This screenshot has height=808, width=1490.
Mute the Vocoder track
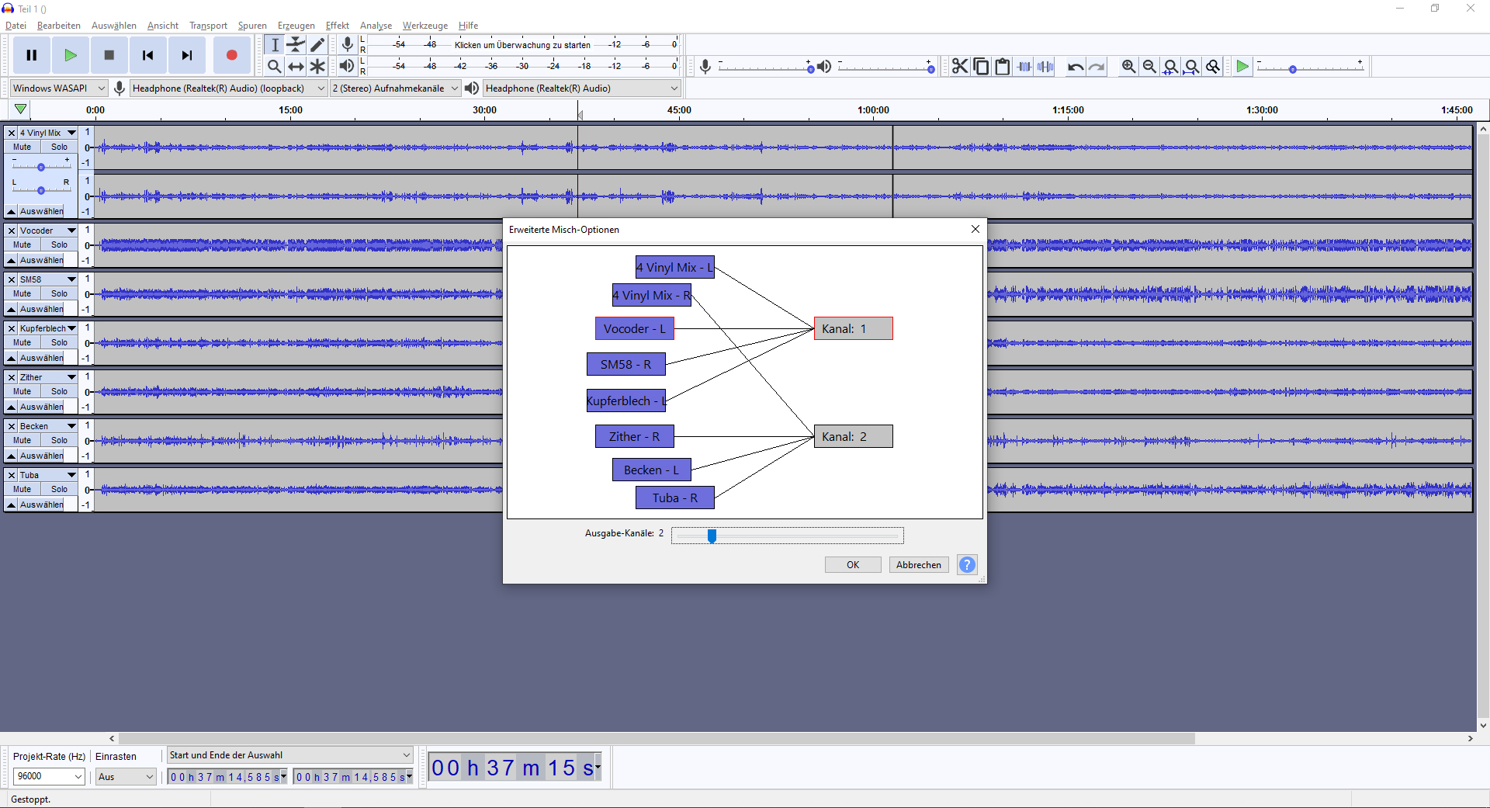click(x=23, y=244)
